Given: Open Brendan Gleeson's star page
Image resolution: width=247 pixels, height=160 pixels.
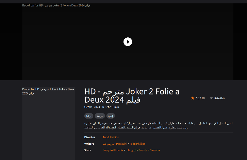Looking at the screenshot, I should pos(149,150).
